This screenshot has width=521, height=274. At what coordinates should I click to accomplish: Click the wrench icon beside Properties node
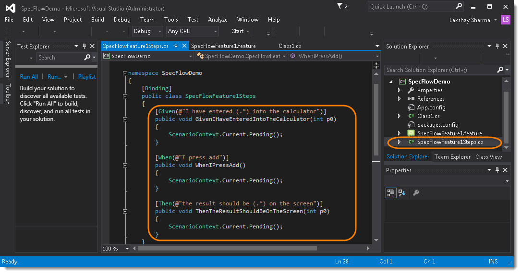pyautogui.click(x=411, y=90)
